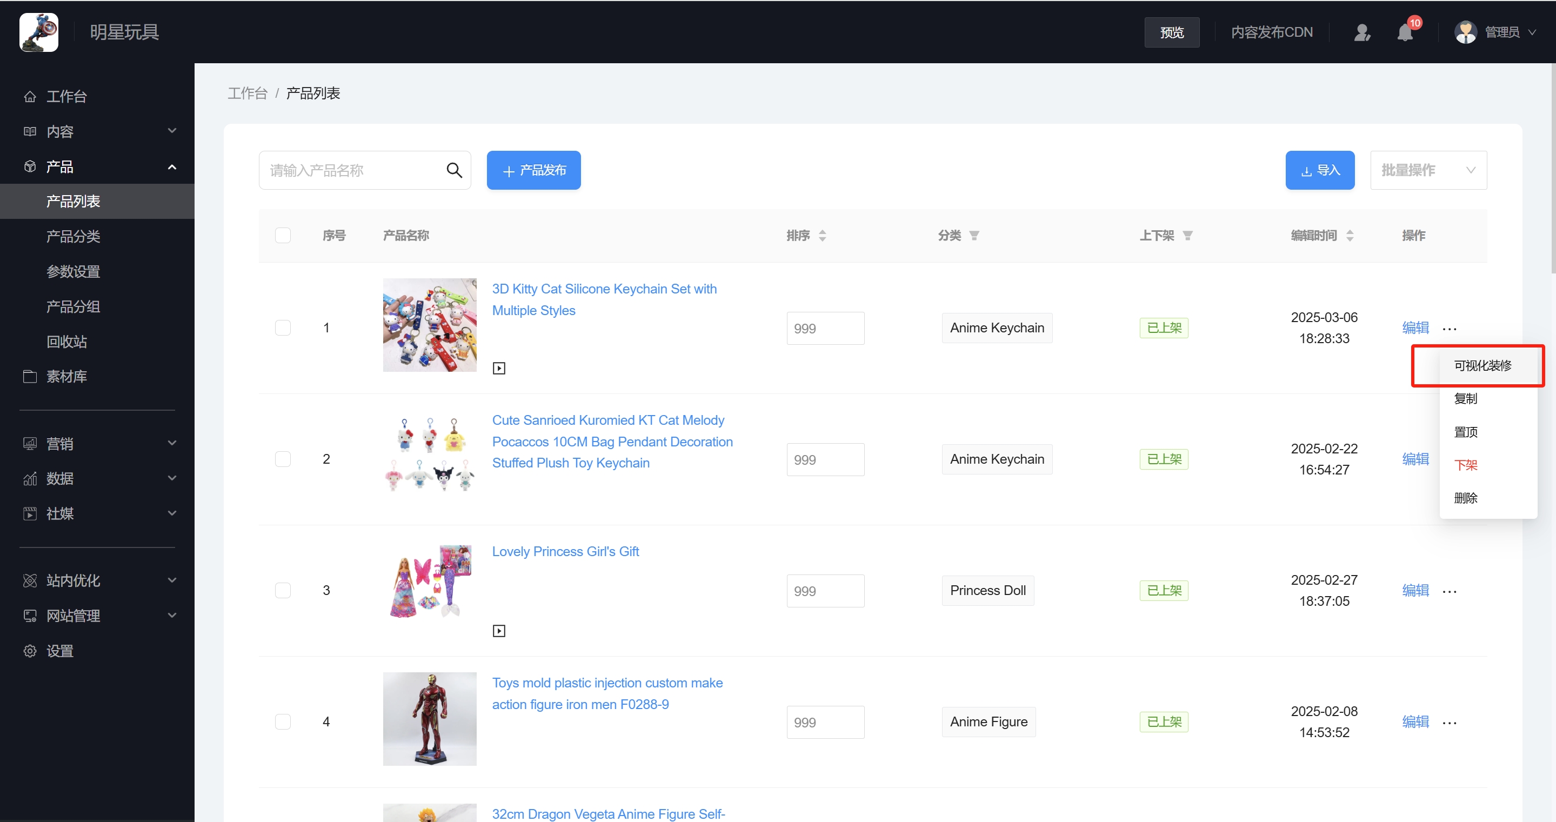Click the user profile icon beside the bell
The height and width of the screenshot is (822, 1556).
coord(1361,32)
